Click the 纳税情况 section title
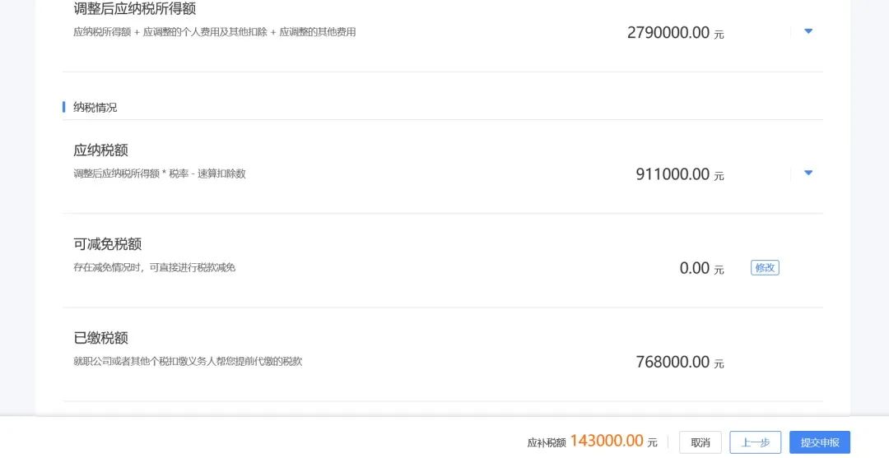This screenshot has width=889, height=458. click(95, 107)
